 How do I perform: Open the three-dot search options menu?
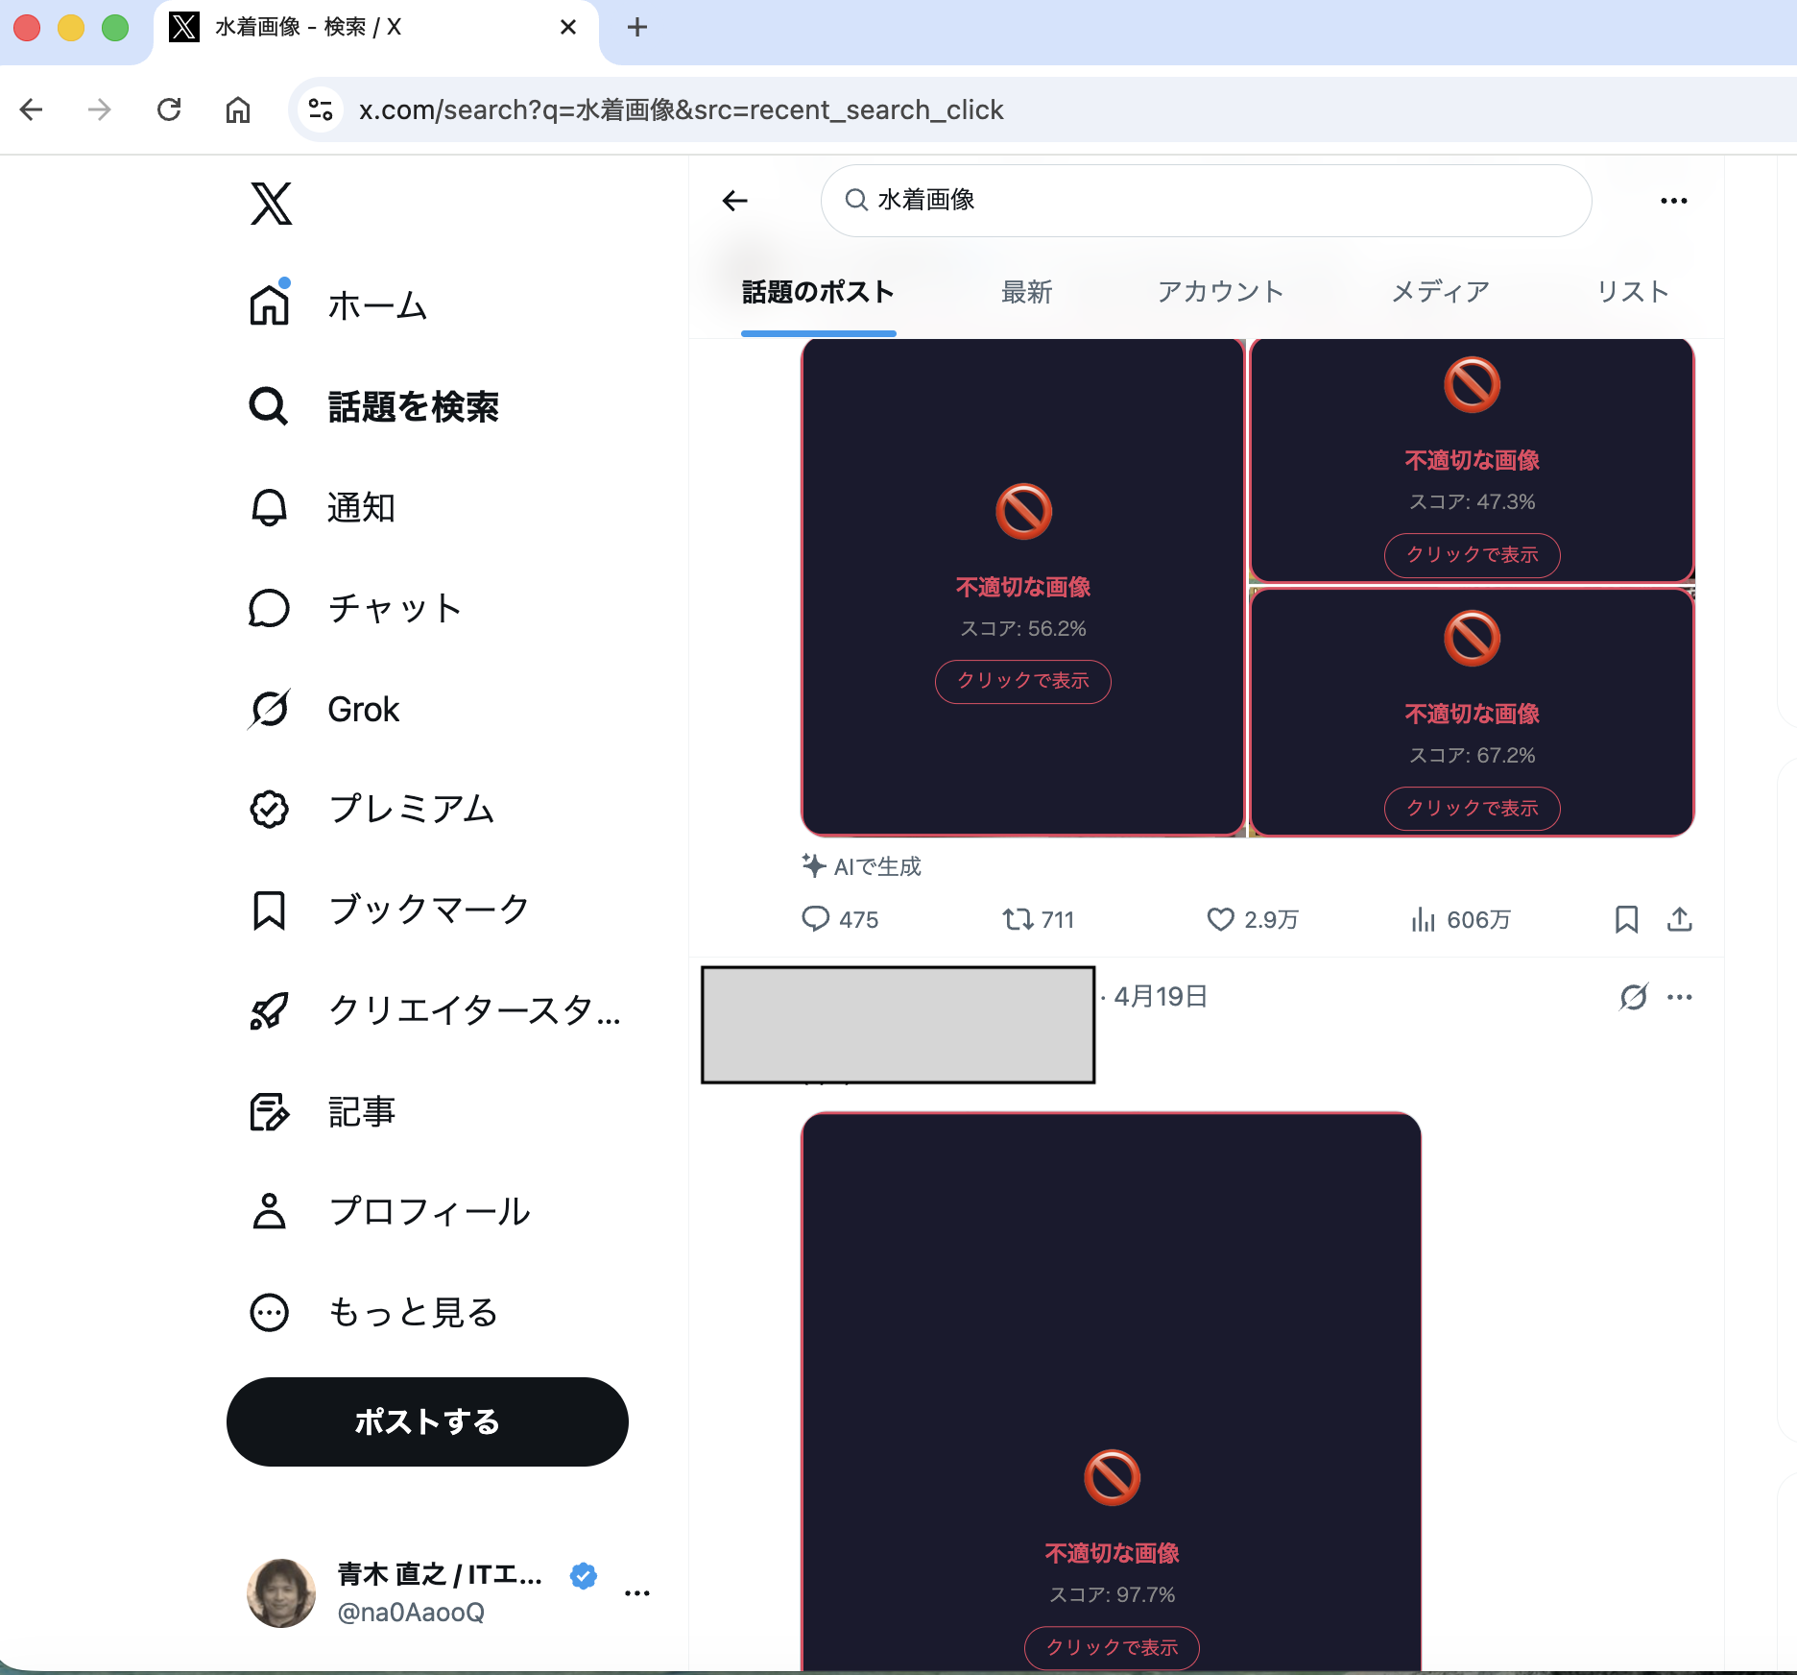pos(1674,201)
